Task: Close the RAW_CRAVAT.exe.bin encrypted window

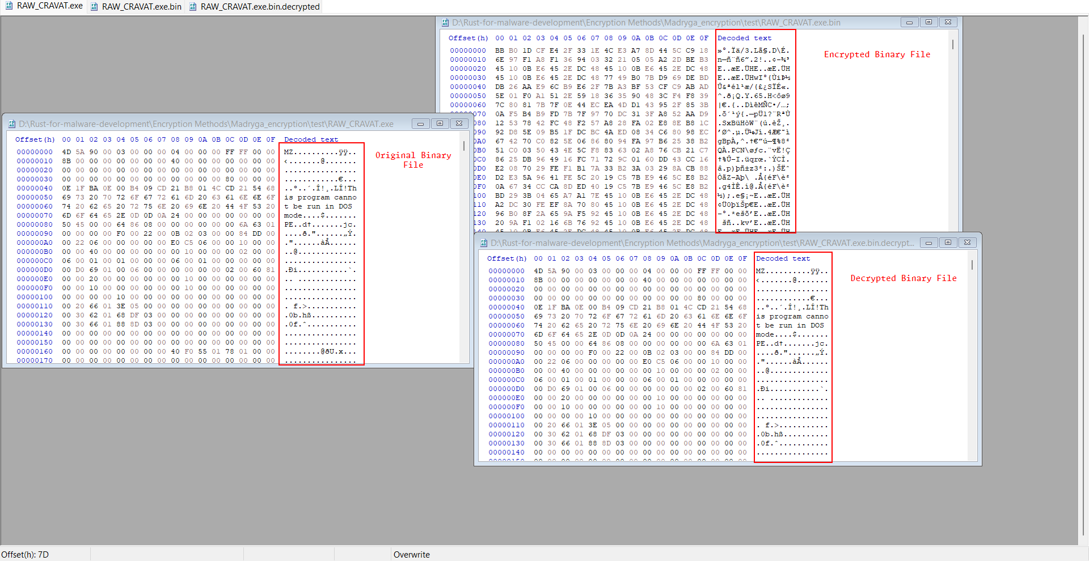Action: pyautogui.click(x=948, y=22)
